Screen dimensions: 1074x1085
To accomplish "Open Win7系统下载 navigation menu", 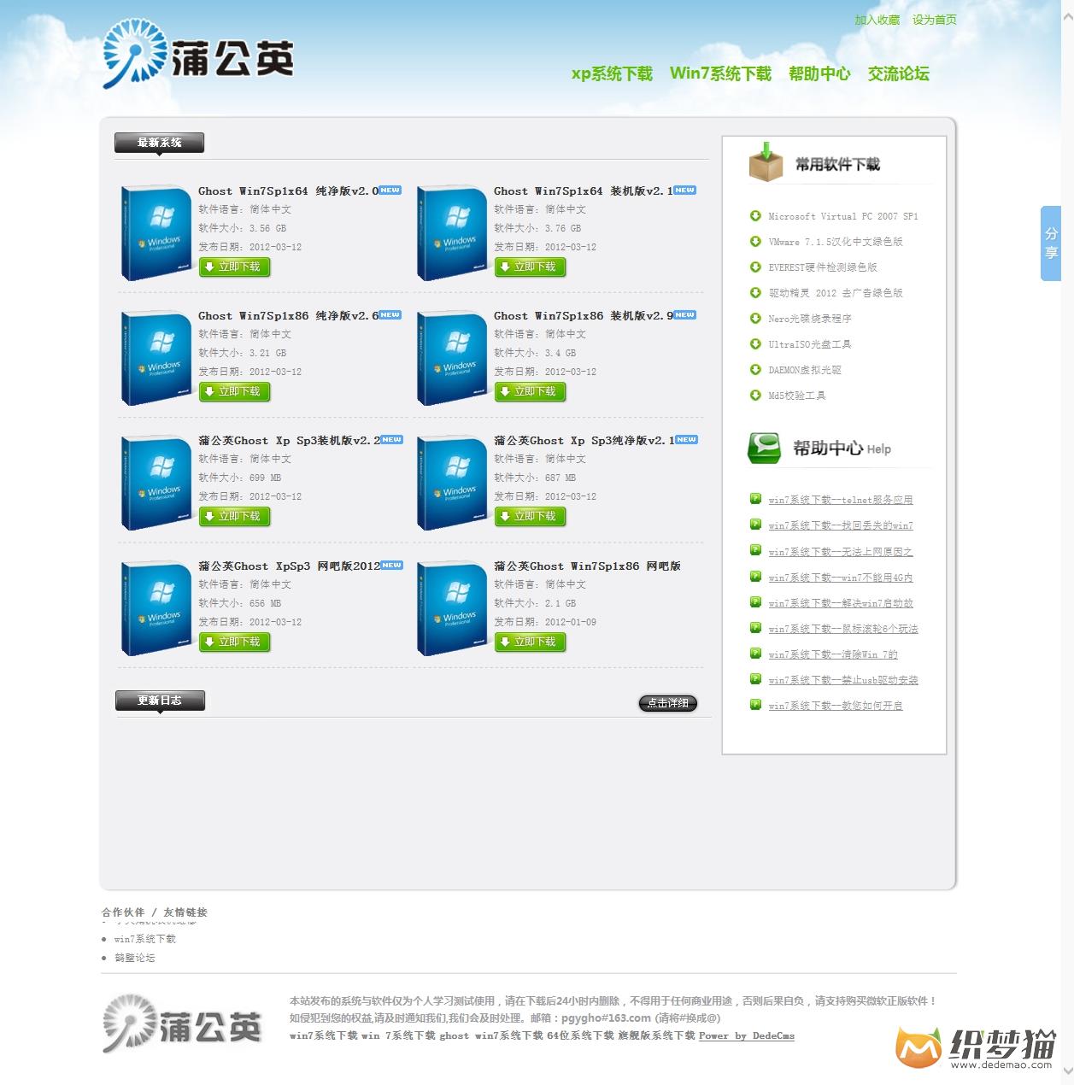I will point(720,74).
